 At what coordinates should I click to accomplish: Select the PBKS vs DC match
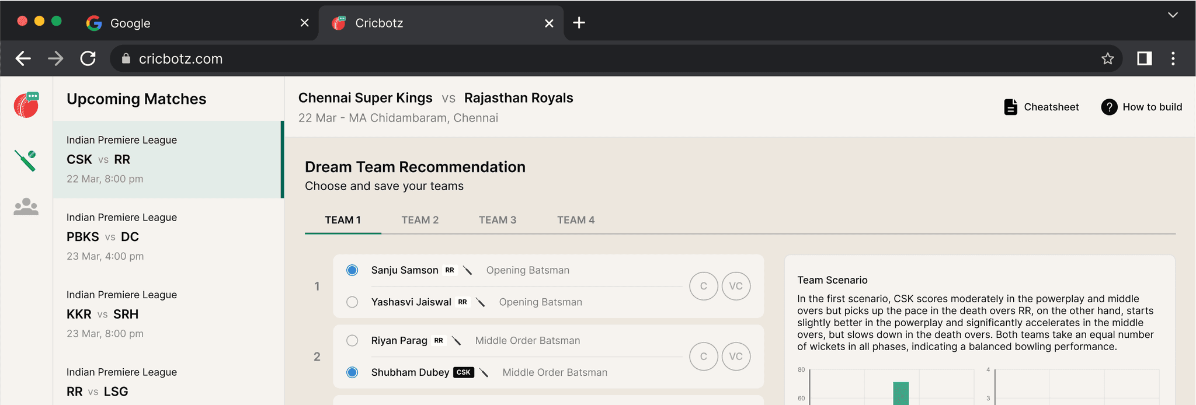point(168,236)
